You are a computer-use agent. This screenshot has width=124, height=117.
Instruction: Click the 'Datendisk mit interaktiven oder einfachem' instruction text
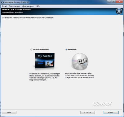click(28, 18)
